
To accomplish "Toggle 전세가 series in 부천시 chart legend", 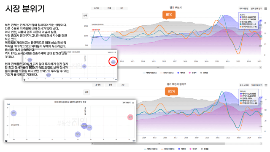I will [x=193, y=73].
